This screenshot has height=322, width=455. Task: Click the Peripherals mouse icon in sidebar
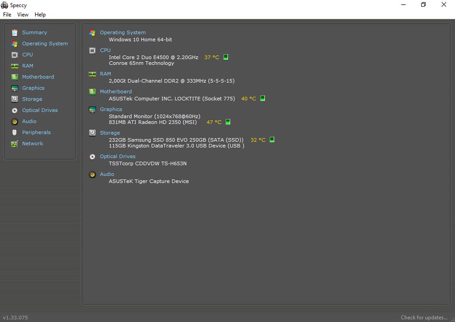15,133
